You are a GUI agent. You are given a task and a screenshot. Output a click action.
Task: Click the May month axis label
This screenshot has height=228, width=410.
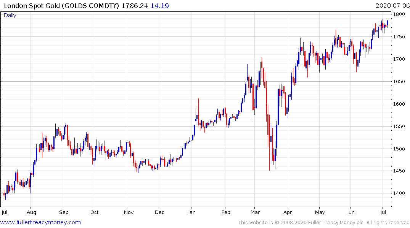[320, 212]
